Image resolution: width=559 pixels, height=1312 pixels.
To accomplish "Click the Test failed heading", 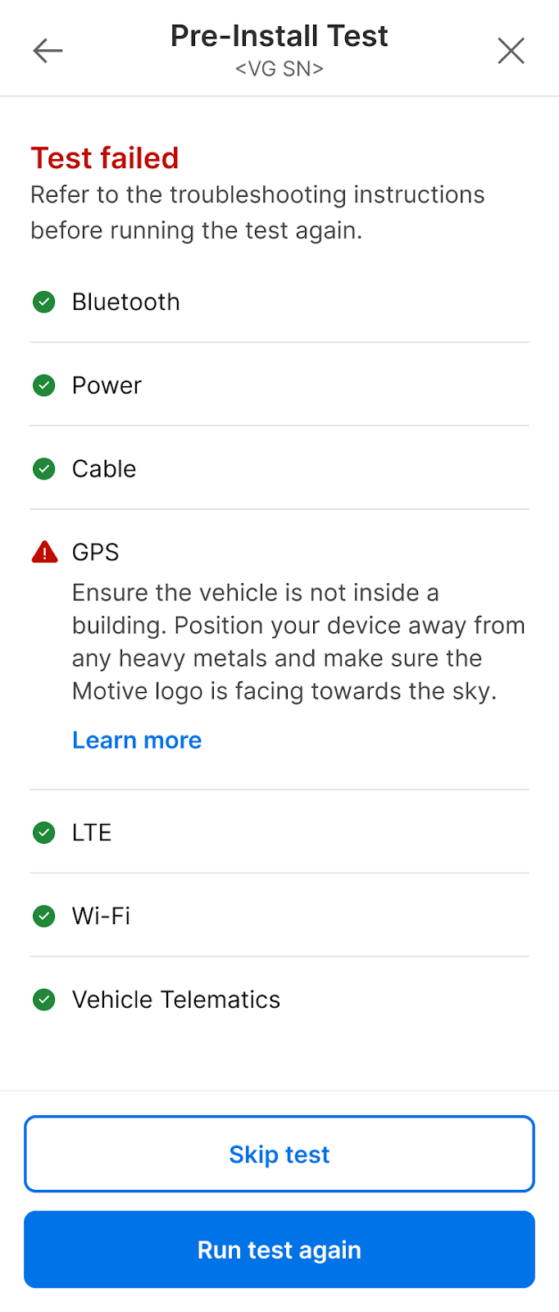I will tap(105, 158).
